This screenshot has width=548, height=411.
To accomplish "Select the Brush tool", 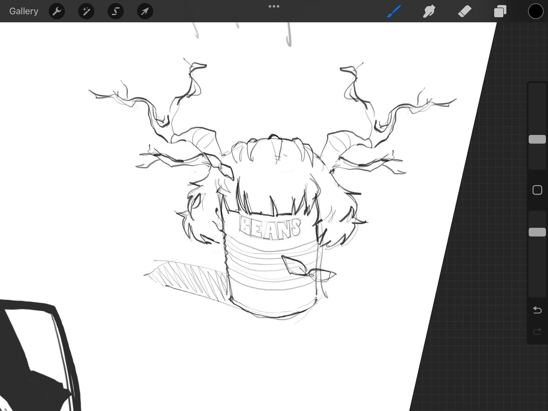I will (393, 11).
